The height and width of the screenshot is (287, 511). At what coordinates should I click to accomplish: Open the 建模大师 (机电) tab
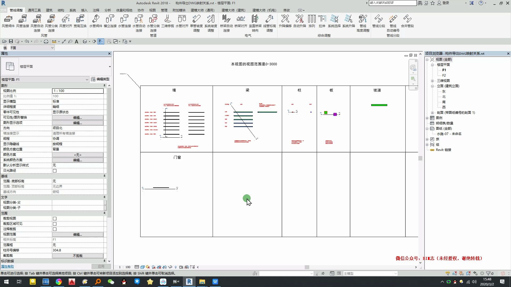tap(264, 10)
